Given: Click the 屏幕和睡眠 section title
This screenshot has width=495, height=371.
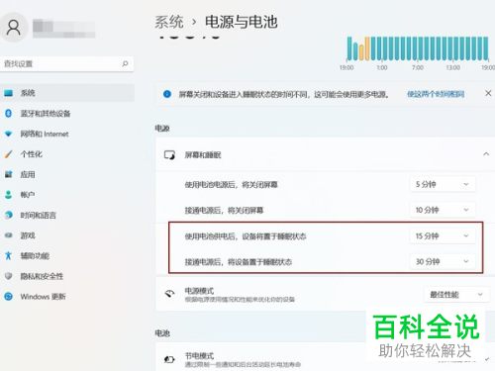Looking at the screenshot, I should coord(203,155).
